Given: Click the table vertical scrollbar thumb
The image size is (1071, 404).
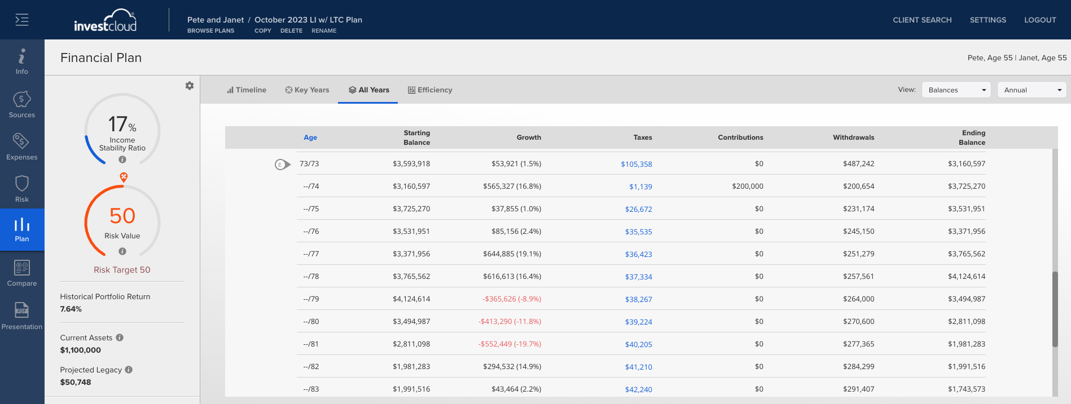Looking at the screenshot, I should point(1055,309).
